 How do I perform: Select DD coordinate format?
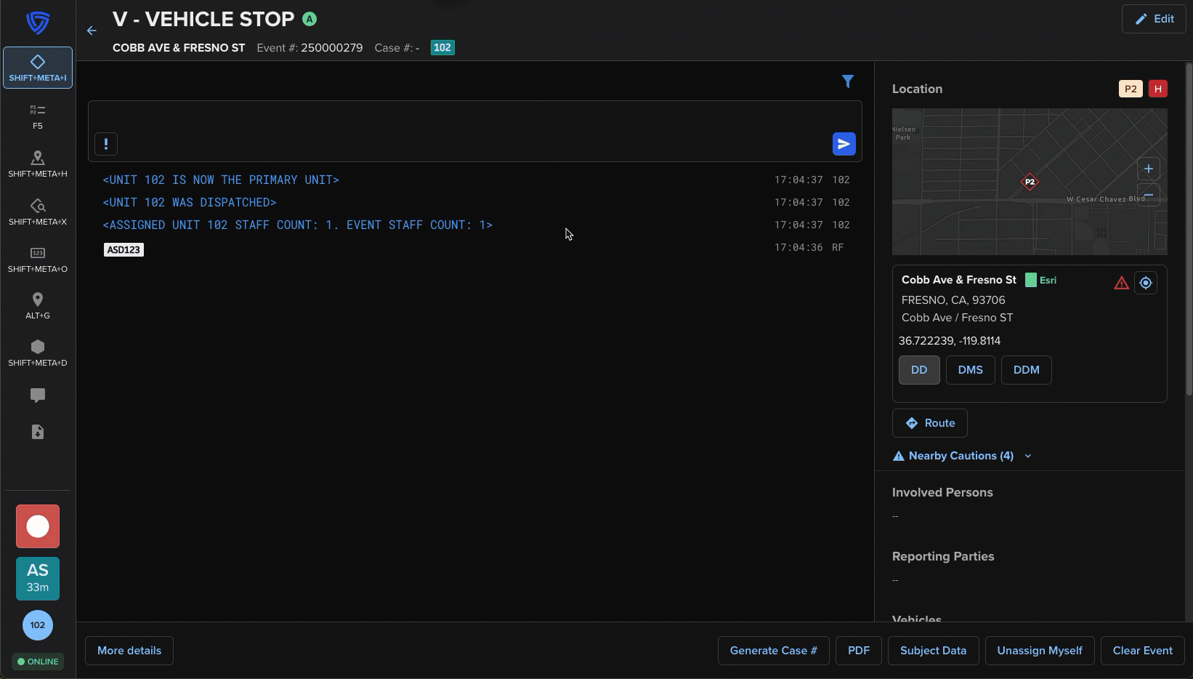[x=919, y=370]
